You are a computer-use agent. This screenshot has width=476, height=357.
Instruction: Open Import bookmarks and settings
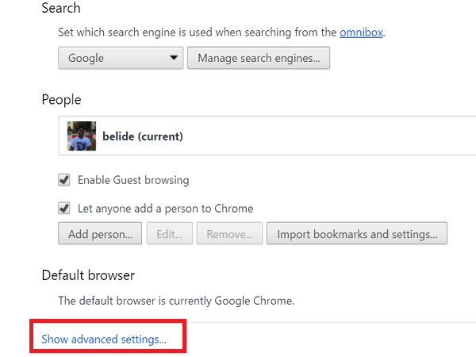tap(357, 234)
